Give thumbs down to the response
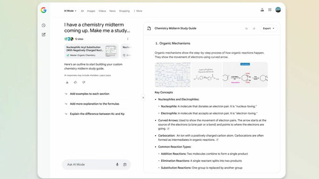Screen dimensions: 319x179 pos(84,82)
